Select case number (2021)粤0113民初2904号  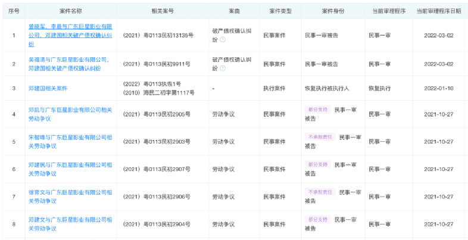157,224
